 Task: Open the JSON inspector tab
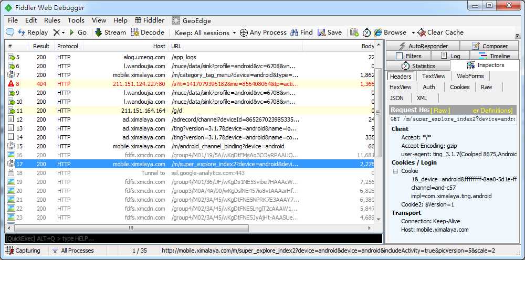(396, 98)
